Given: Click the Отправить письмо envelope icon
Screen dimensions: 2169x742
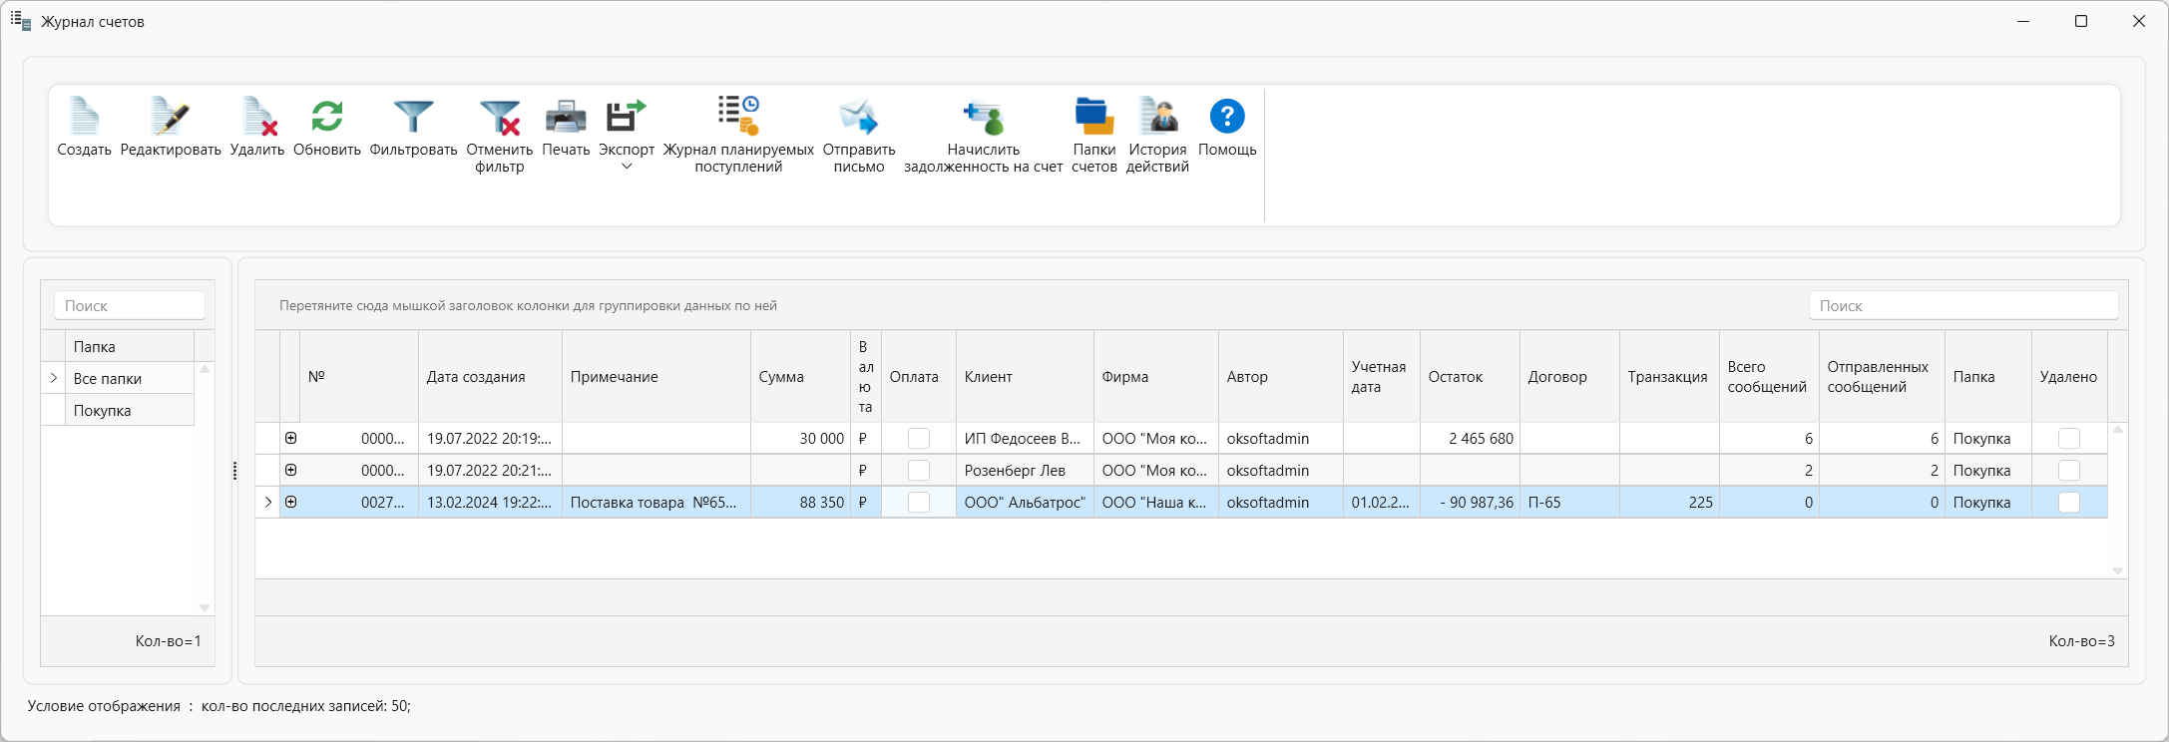Looking at the screenshot, I should pyautogui.click(x=858, y=117).
